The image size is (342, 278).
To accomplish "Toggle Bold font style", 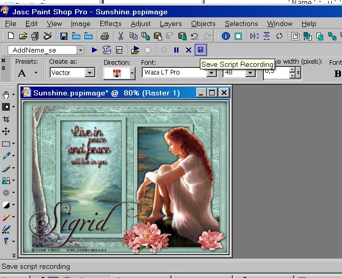I will coord(337,73).
